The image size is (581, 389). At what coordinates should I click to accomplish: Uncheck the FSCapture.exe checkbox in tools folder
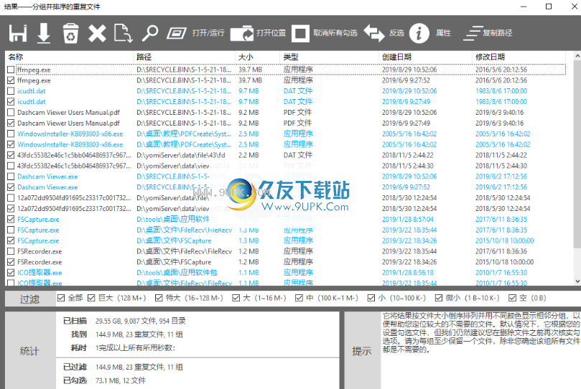(x=11, y=219)
